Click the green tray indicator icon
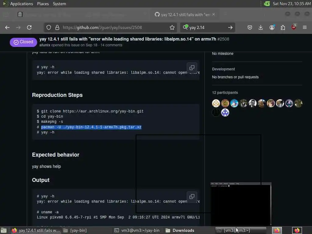Image resolution: width=312 pixels, height=234 pixels. (x=267, y=4)
